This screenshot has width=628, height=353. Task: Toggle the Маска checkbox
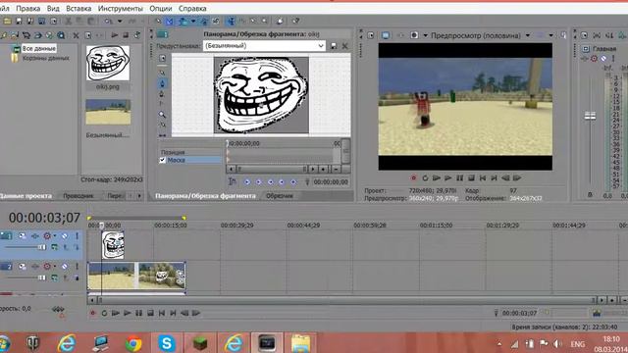(x=162, y=160)
